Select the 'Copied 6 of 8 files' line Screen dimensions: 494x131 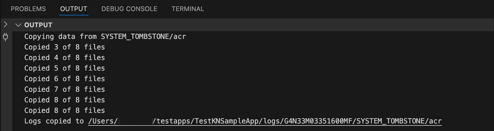65,79
